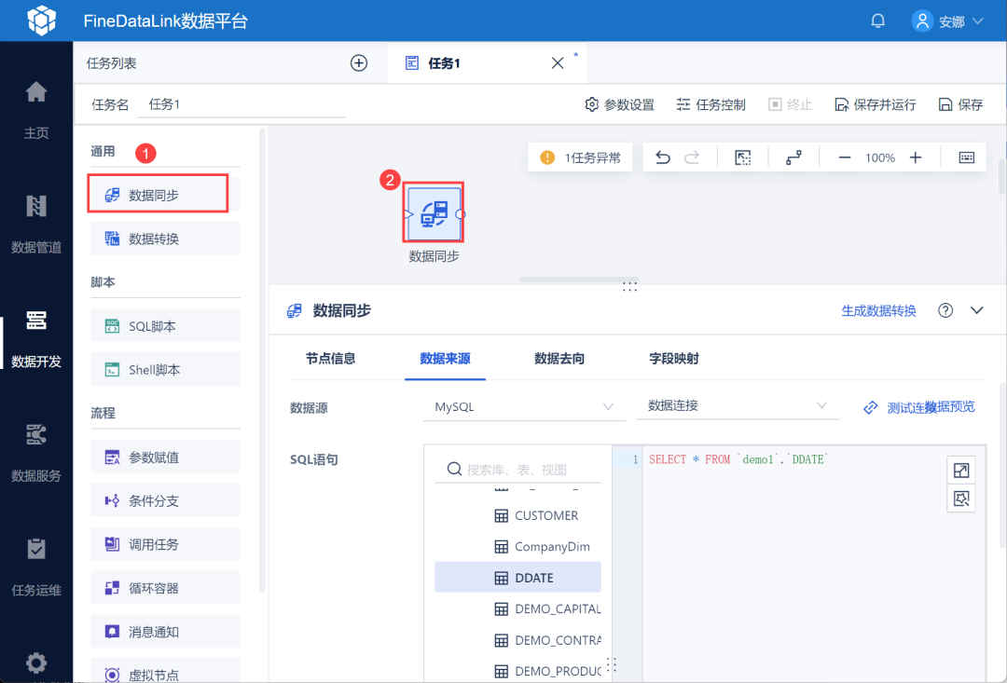Close the 任务1 tab

558,63
